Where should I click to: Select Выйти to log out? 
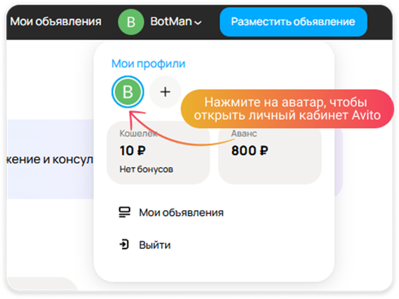[x=155, y=245]
